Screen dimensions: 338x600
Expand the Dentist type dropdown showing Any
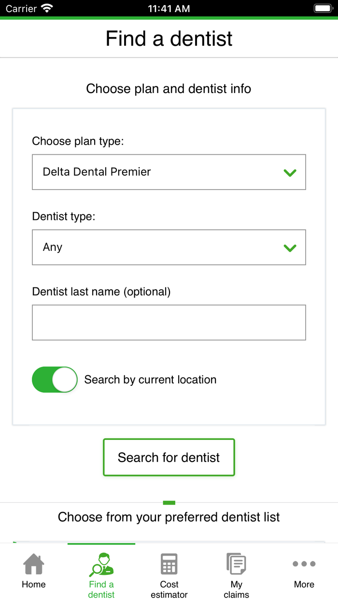(169, 247)
